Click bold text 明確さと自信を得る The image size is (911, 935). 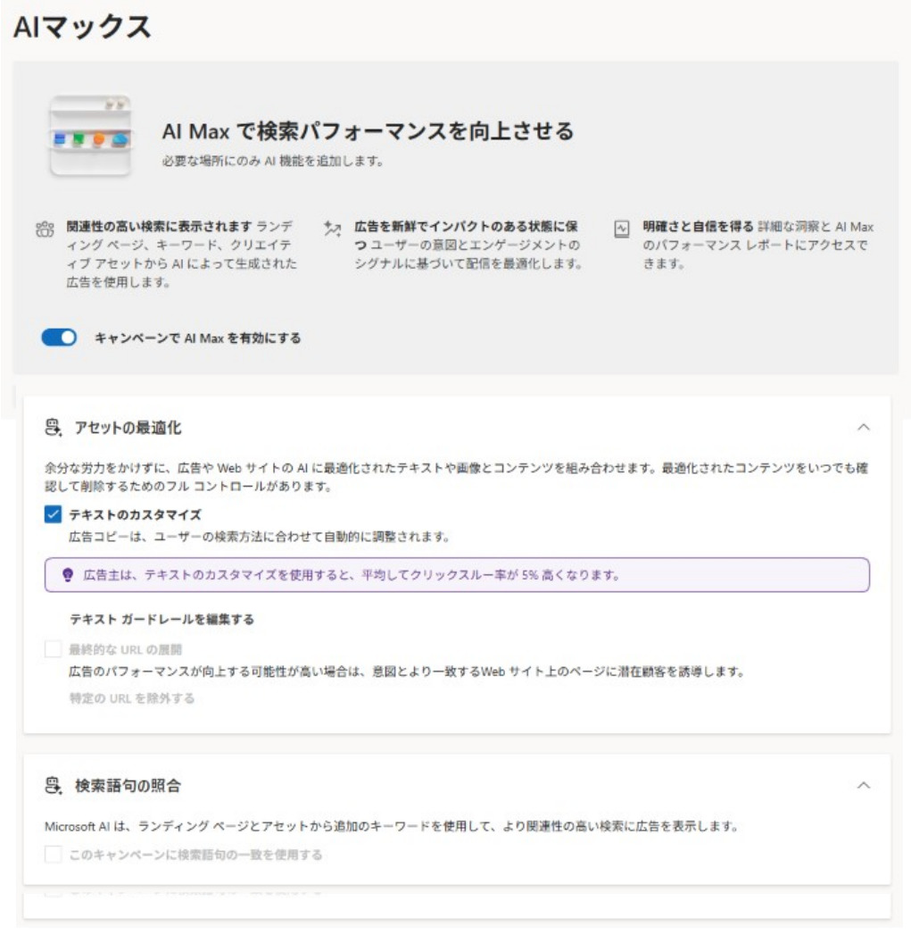coord(698,227)
